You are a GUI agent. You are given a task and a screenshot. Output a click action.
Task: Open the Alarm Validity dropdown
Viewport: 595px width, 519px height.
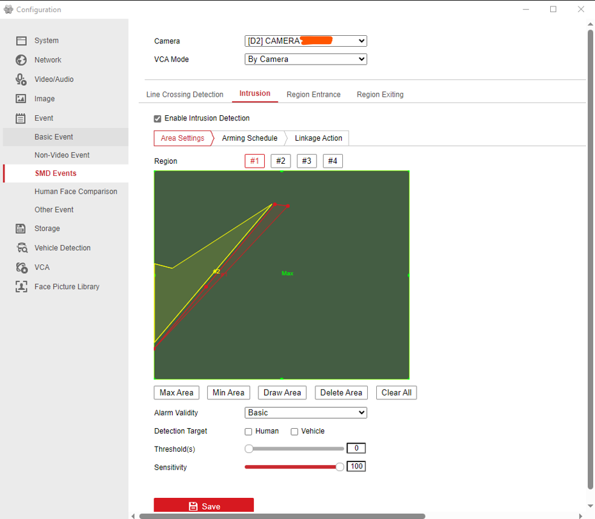tap(306, 413)
